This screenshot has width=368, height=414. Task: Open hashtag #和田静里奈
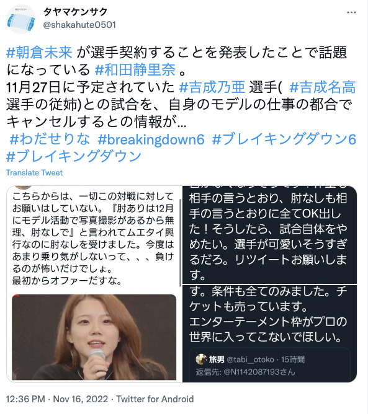135,69
